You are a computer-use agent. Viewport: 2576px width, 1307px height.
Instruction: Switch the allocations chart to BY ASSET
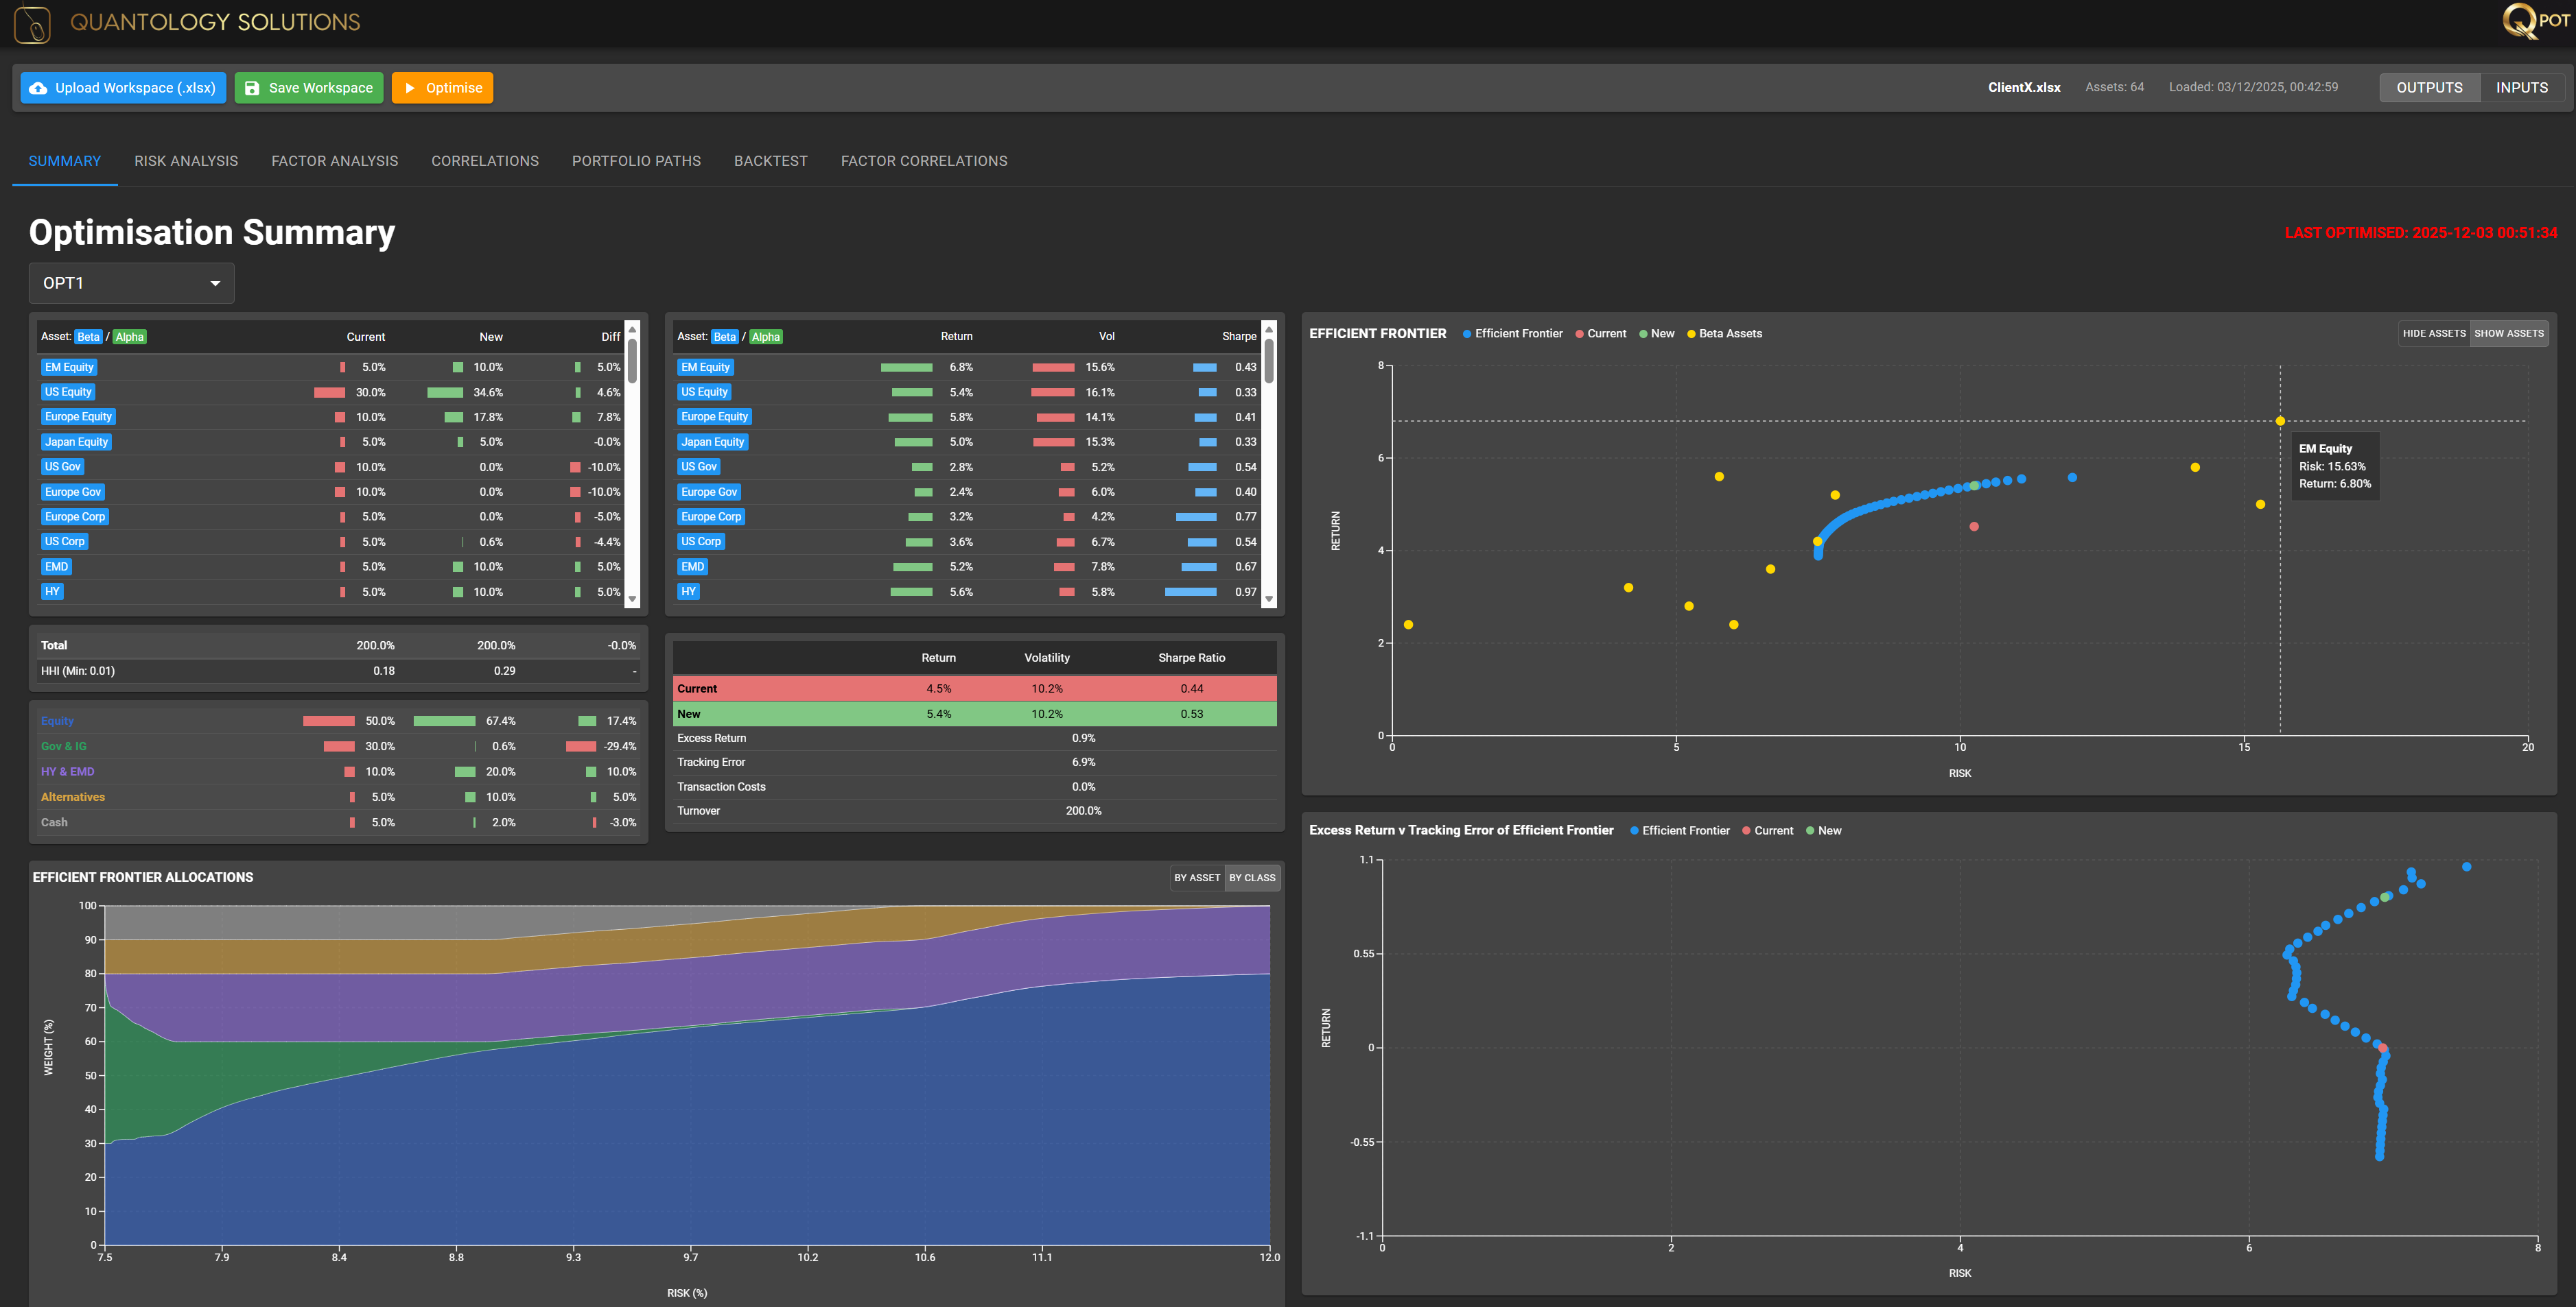point(1197,877)
